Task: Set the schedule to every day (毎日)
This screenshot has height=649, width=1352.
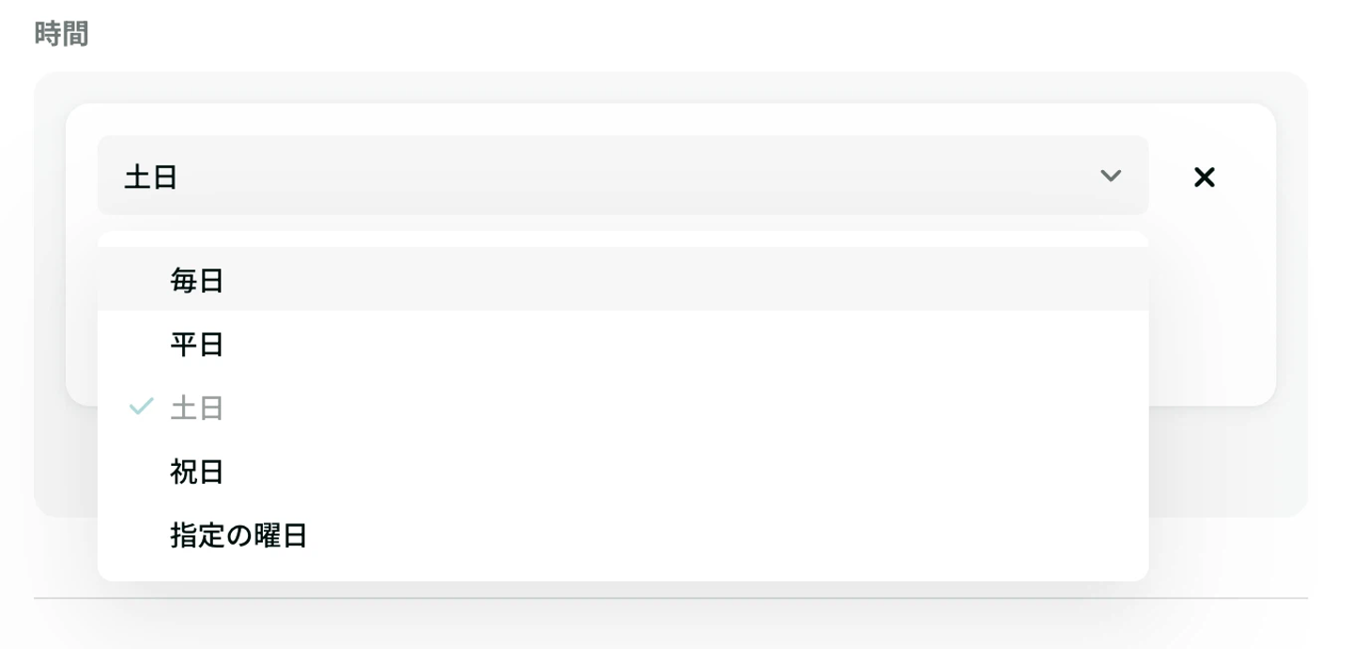Action: (197, 280)
